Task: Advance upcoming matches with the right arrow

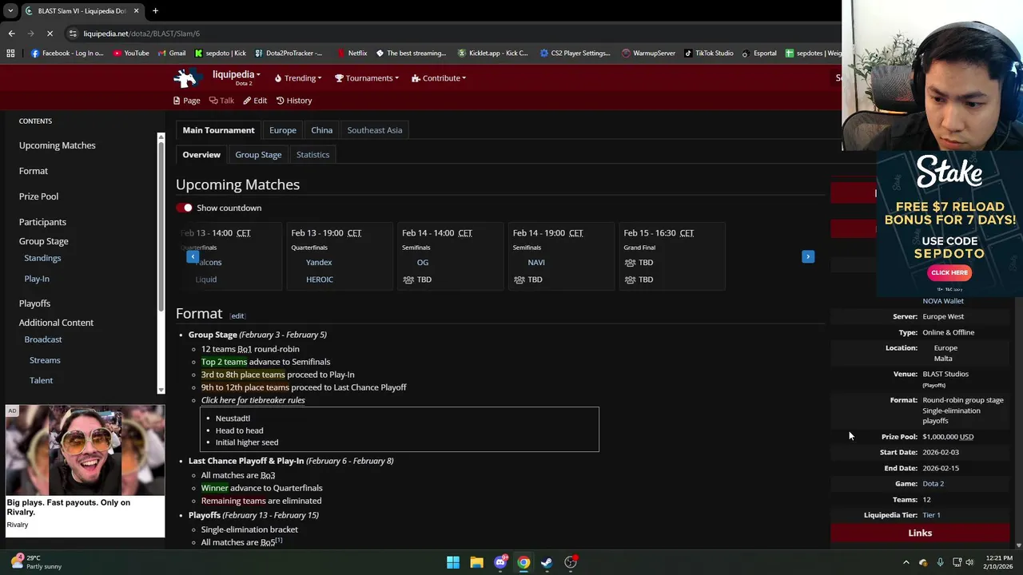Action: [808, 256]
